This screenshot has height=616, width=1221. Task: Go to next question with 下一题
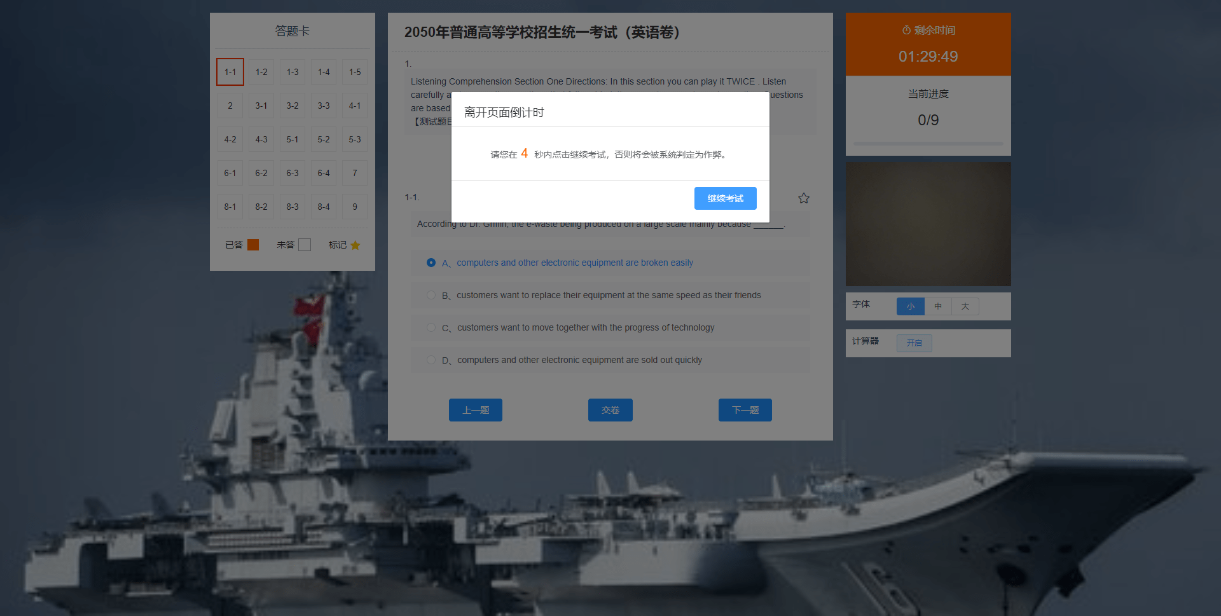[745, 410]
